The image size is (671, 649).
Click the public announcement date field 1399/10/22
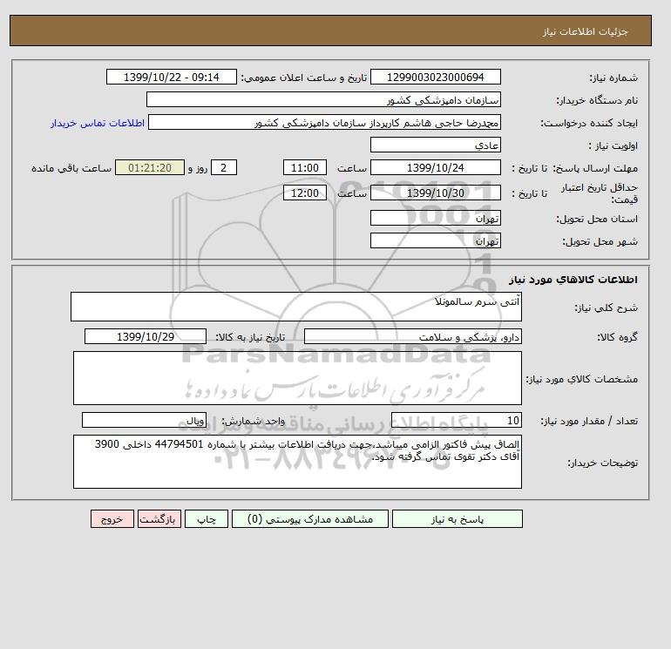(171, 77)
